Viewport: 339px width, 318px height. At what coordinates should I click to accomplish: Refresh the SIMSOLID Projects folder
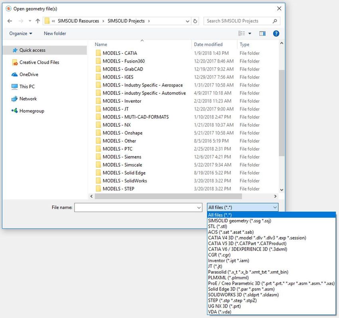(195, 21)
